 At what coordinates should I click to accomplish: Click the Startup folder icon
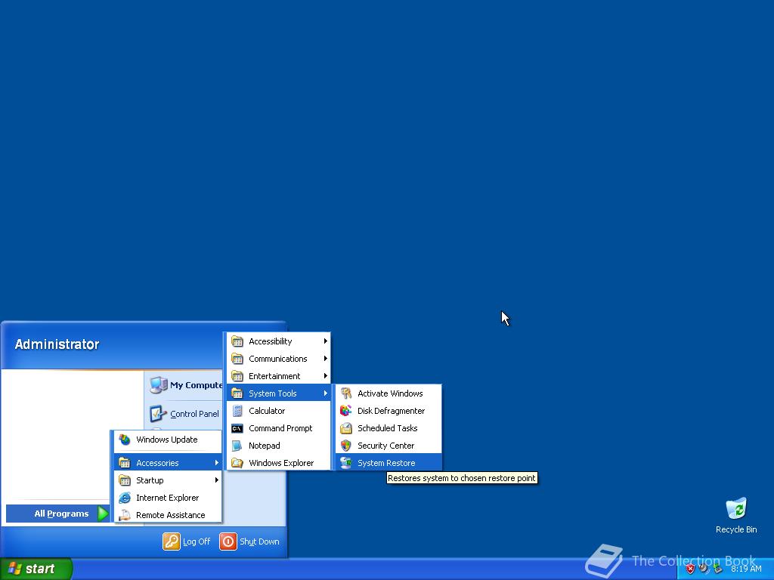(125, 480)
